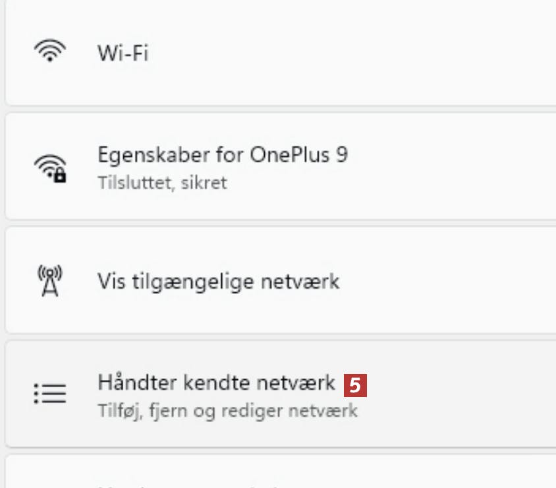Click the list icon beside Håndter kendte netværk

click(x=50, y=394)
